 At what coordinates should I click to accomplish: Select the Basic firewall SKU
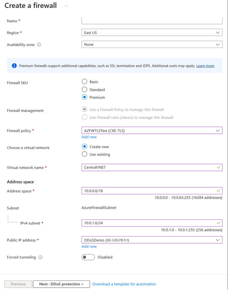85,81
